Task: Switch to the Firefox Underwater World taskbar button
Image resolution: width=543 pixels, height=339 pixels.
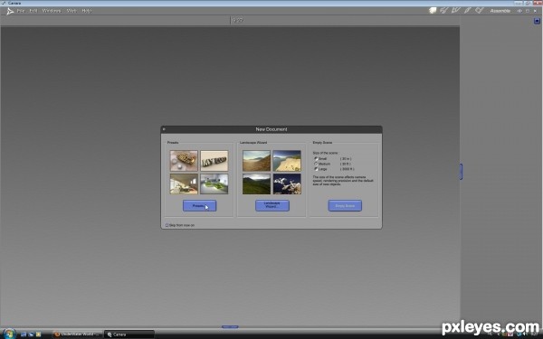Action: pos(78,334)
